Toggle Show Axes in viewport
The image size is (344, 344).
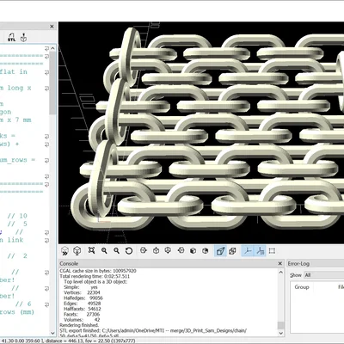tap(248, 251)
